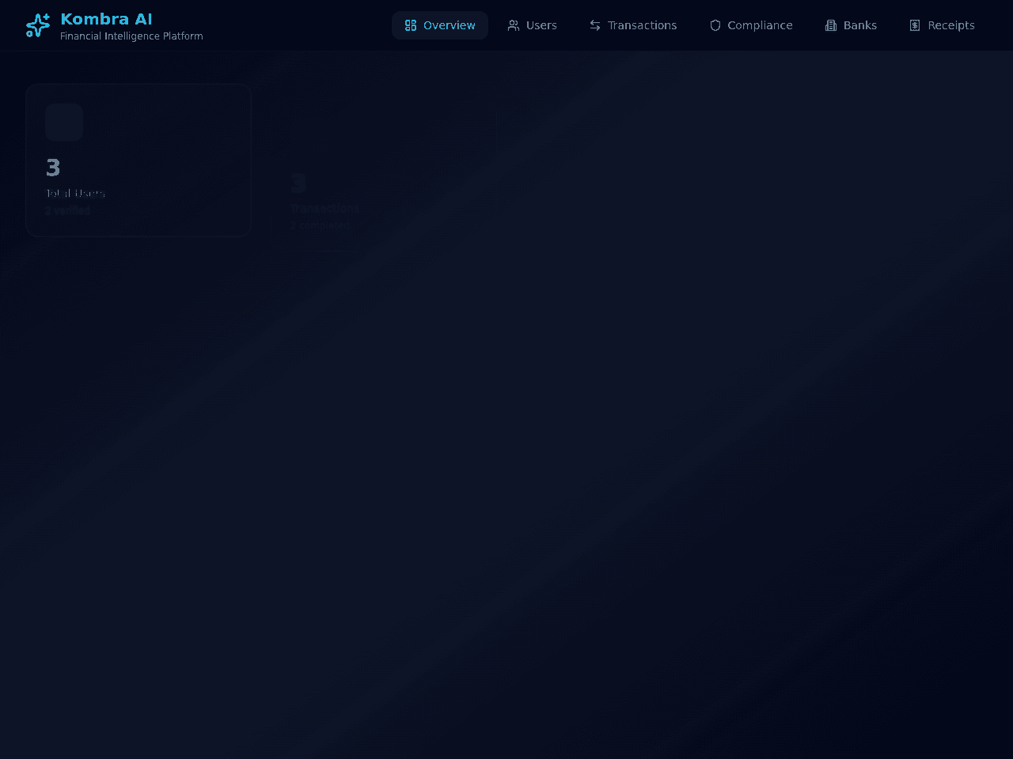The height and width of the screenshot is (759, 1013).
Task: Click the Banks building icon
Action: point(831,25)
